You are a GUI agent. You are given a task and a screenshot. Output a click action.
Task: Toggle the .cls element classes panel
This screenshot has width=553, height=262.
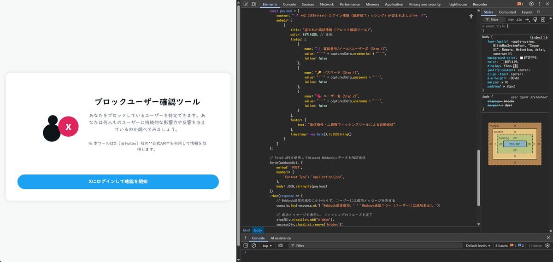coord(519,20)
